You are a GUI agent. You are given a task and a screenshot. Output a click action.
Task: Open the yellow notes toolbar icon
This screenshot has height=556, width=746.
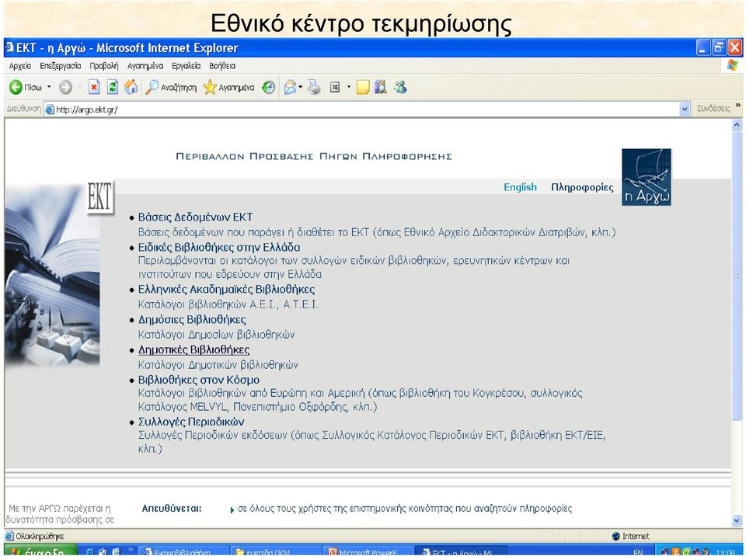point(363,87)
